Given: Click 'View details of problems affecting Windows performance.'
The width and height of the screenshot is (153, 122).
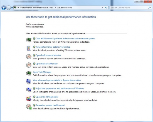Looking at the screenshot, I should point(59,50).
